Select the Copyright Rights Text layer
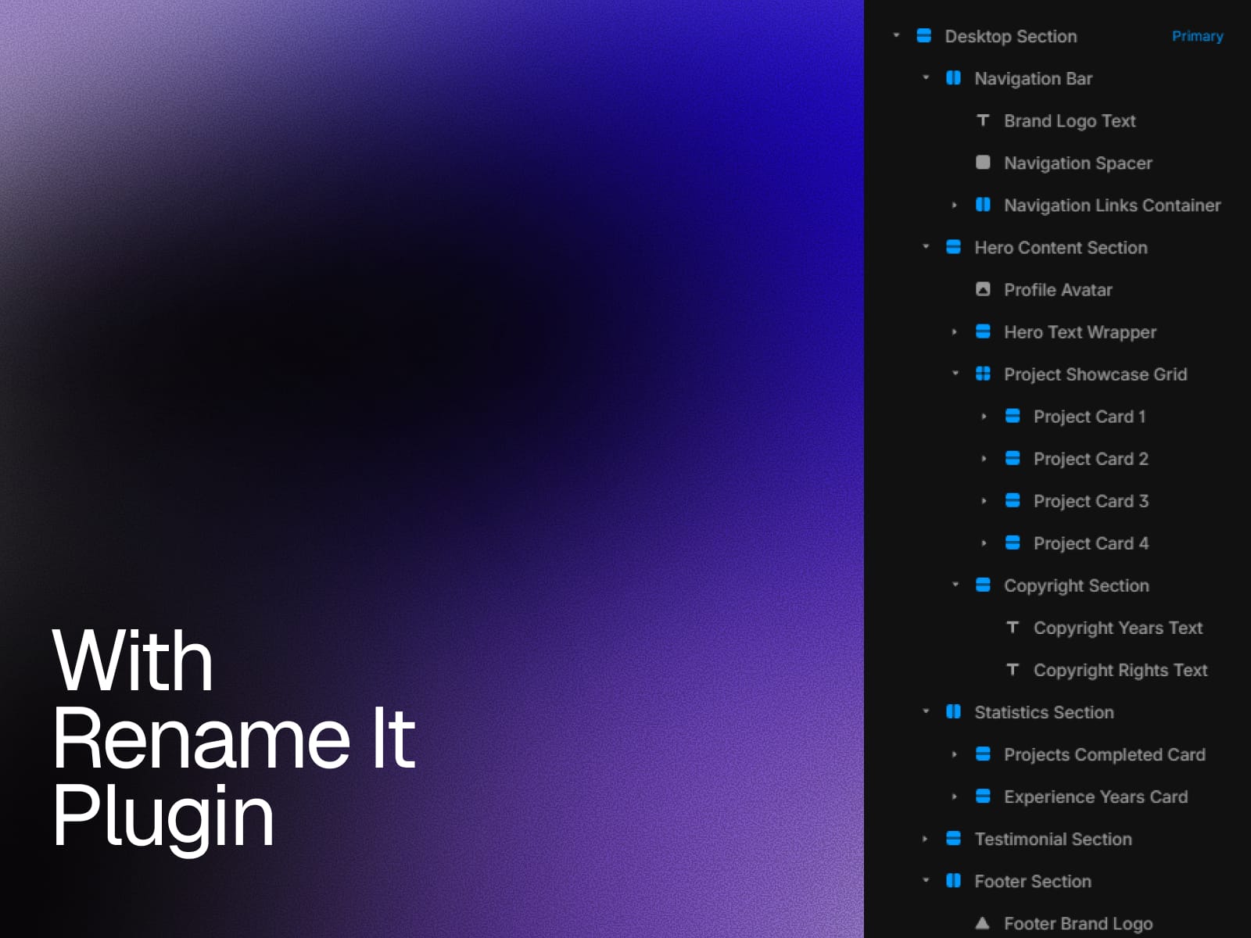 [1120, 670]
